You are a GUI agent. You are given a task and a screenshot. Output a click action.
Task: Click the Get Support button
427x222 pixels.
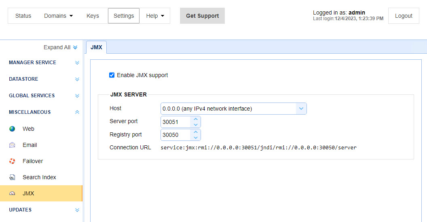tap(202, 16)
